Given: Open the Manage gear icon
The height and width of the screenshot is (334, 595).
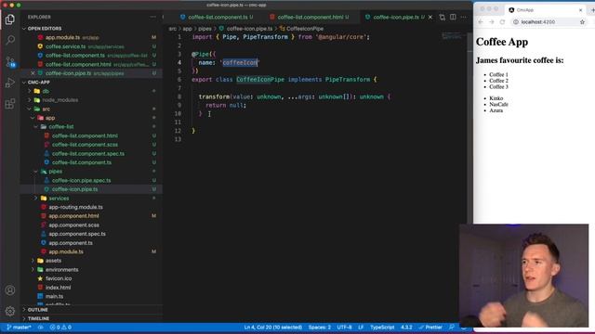Looking at the screenshot, I should [10, 311].
